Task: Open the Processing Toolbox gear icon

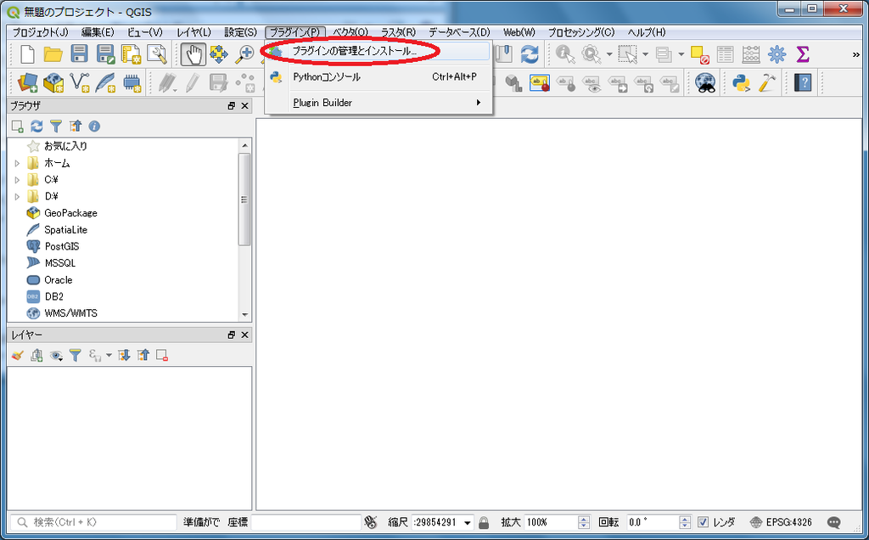Action: point(777,54)
